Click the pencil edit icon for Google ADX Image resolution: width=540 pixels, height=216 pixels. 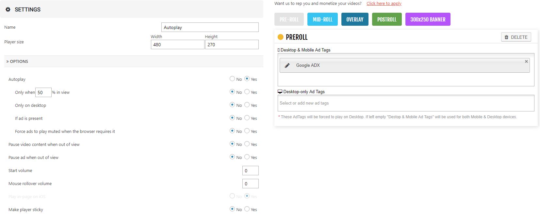287,65
